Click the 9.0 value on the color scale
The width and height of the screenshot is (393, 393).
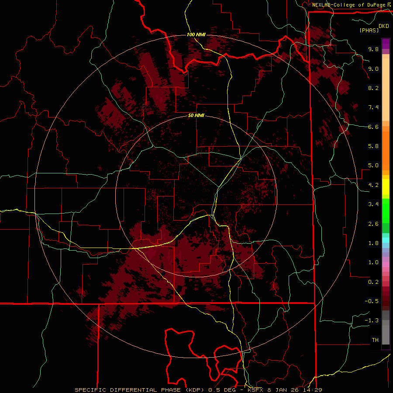tap(373, 69)
